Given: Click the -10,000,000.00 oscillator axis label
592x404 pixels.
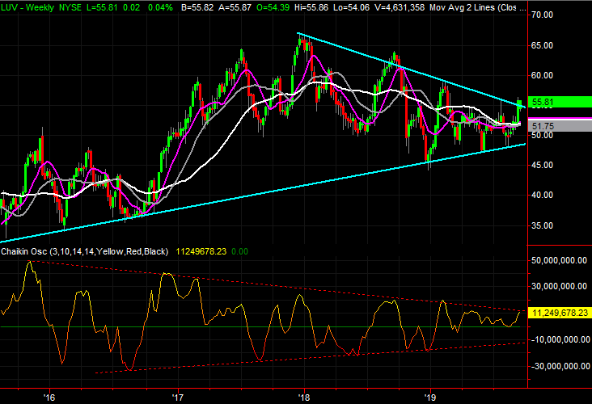Looking at the screenshot, I should pyautogui.click(x=560, y=340).
